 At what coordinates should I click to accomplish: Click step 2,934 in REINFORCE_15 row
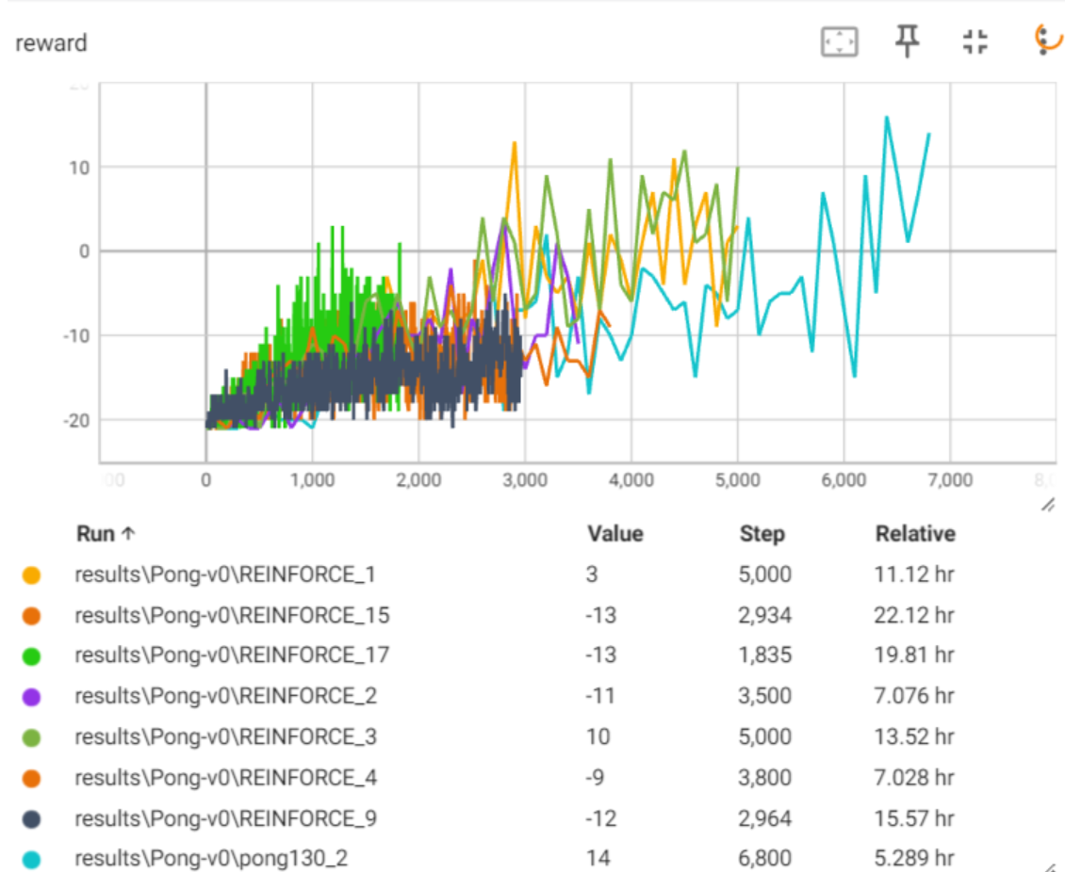764,616
